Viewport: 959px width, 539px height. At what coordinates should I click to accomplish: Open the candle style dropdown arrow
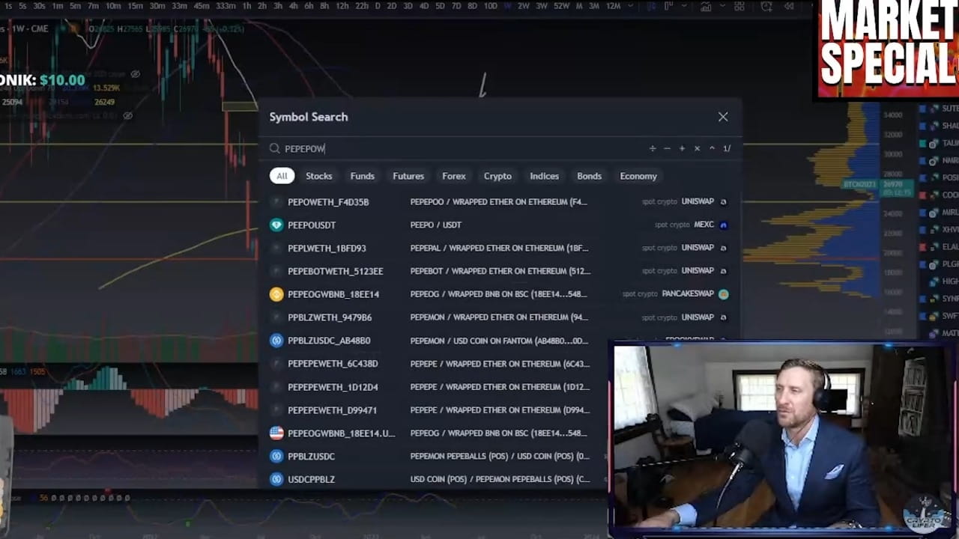click(684, 7)
